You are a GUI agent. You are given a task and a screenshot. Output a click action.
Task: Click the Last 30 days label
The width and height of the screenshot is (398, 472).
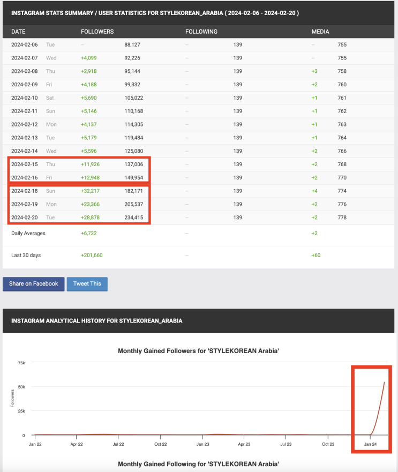tap(26, 255)
